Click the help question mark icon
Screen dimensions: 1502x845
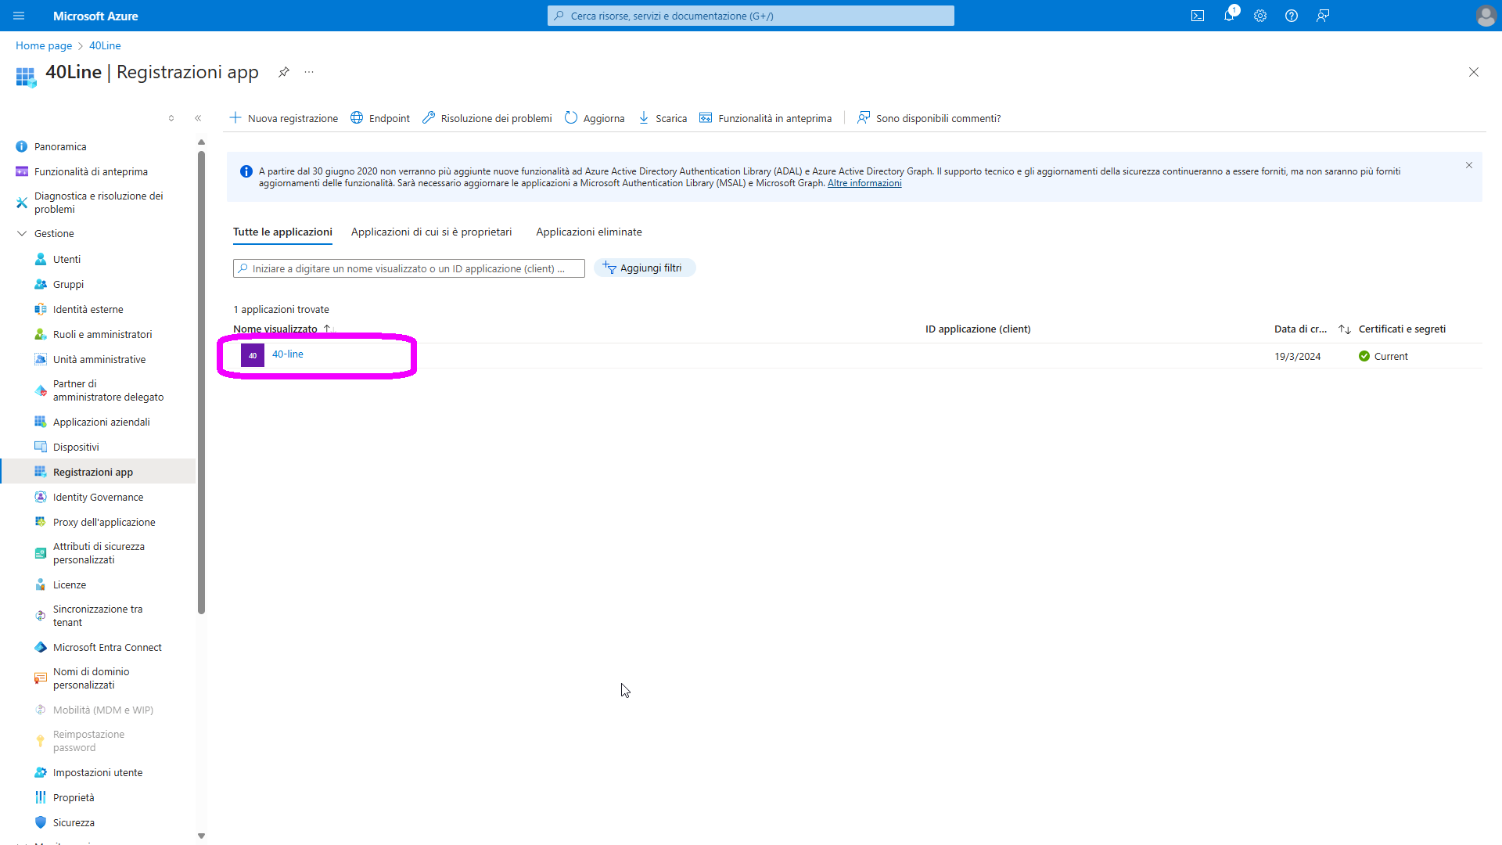[1292, 16]
